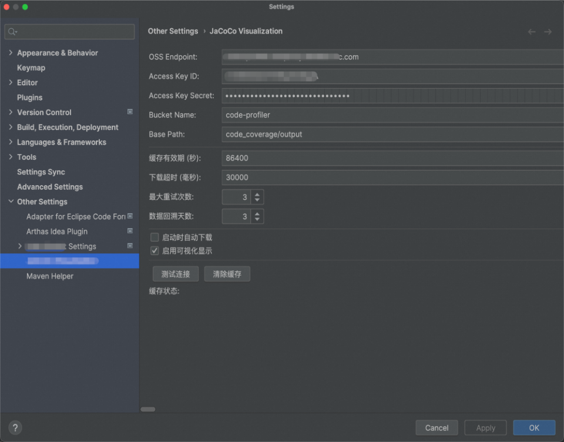Collapse the Other Settings tree node
The image size is (564, 442).
point(11,202)
